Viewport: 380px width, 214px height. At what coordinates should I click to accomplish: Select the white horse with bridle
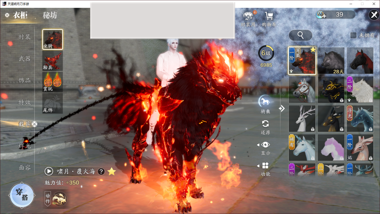coord(302,90)
